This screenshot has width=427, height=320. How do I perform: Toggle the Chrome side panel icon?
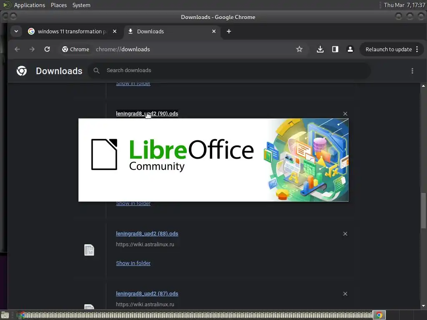335,49
